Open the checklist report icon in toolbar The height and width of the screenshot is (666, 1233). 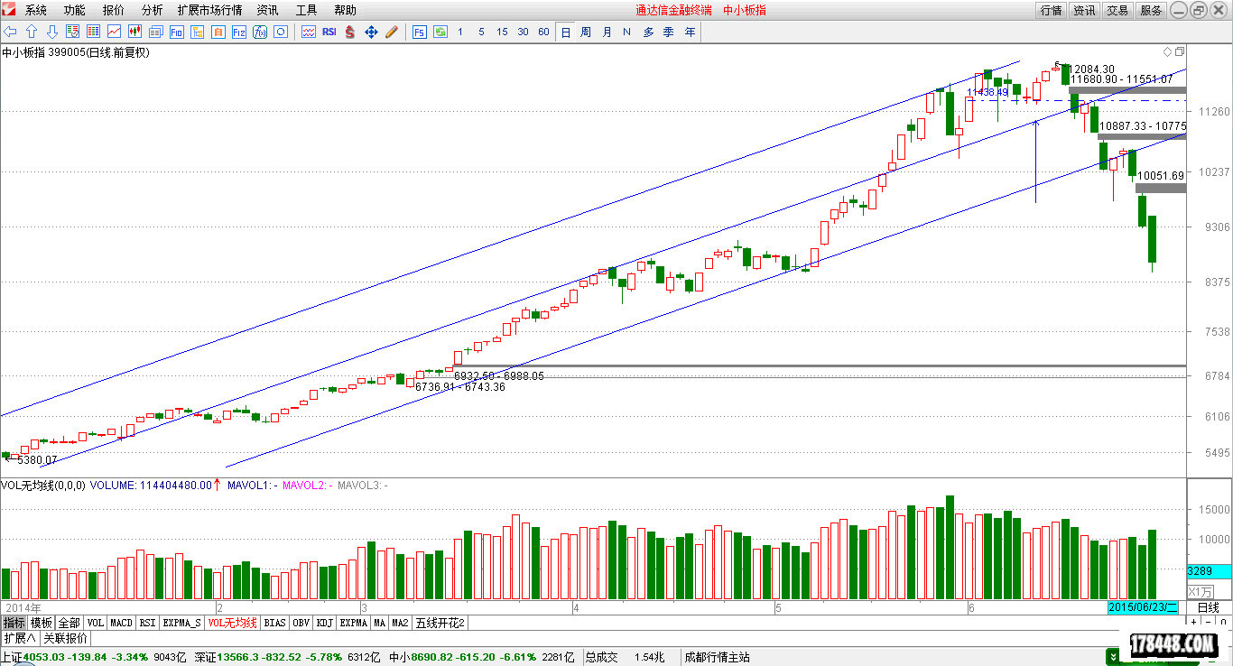pos(73,32)
